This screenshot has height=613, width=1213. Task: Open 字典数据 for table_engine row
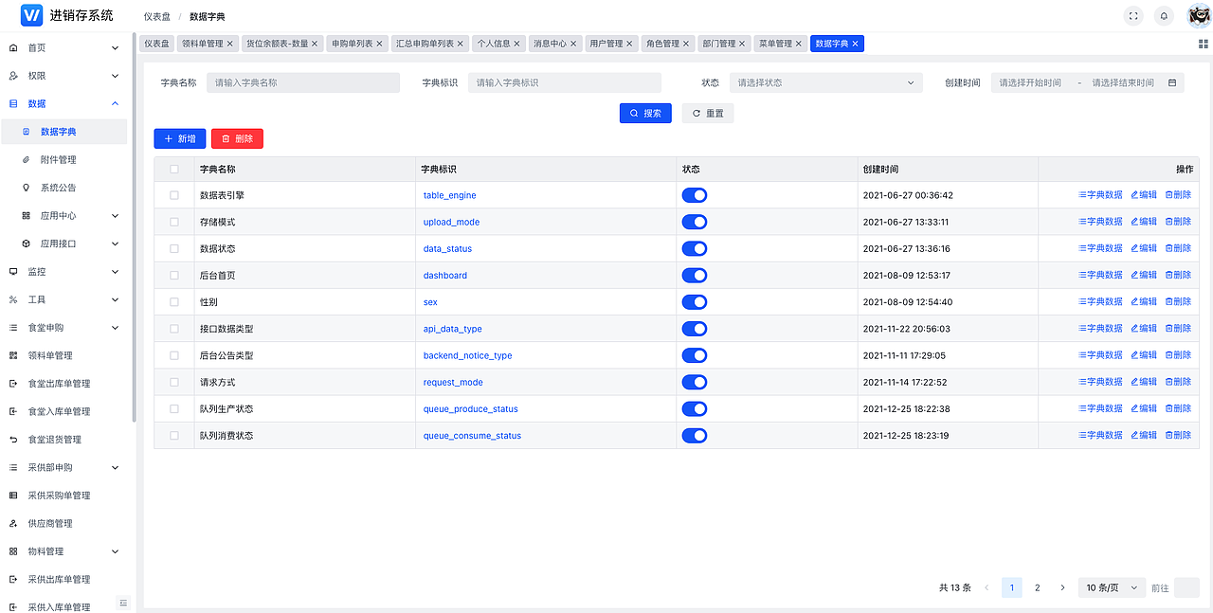(1100, 194)
